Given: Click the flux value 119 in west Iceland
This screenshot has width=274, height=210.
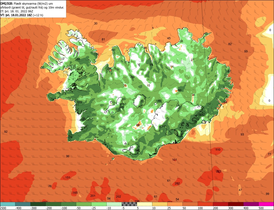Looking at the screenshot, I should [x=79, y=102].
